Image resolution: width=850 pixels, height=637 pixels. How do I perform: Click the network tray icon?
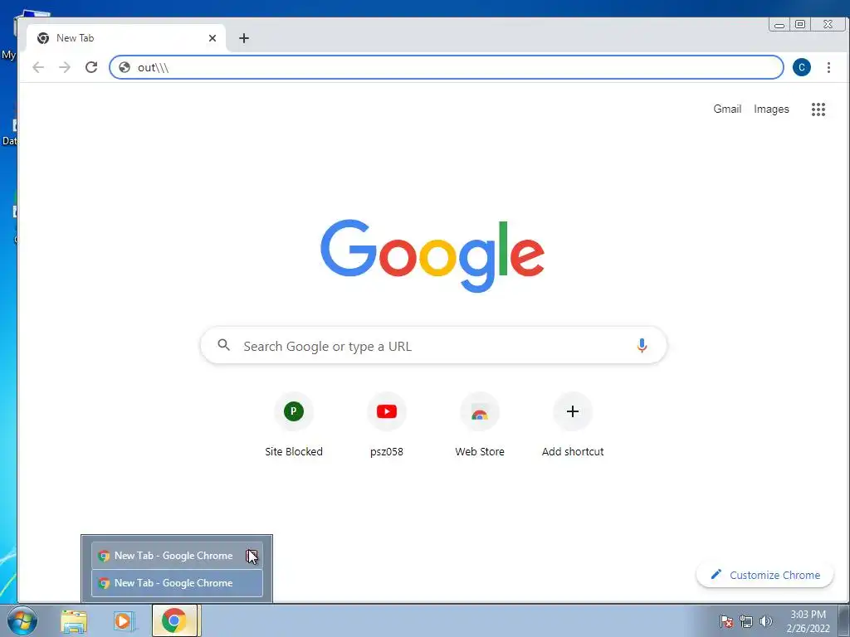point(746,621)
